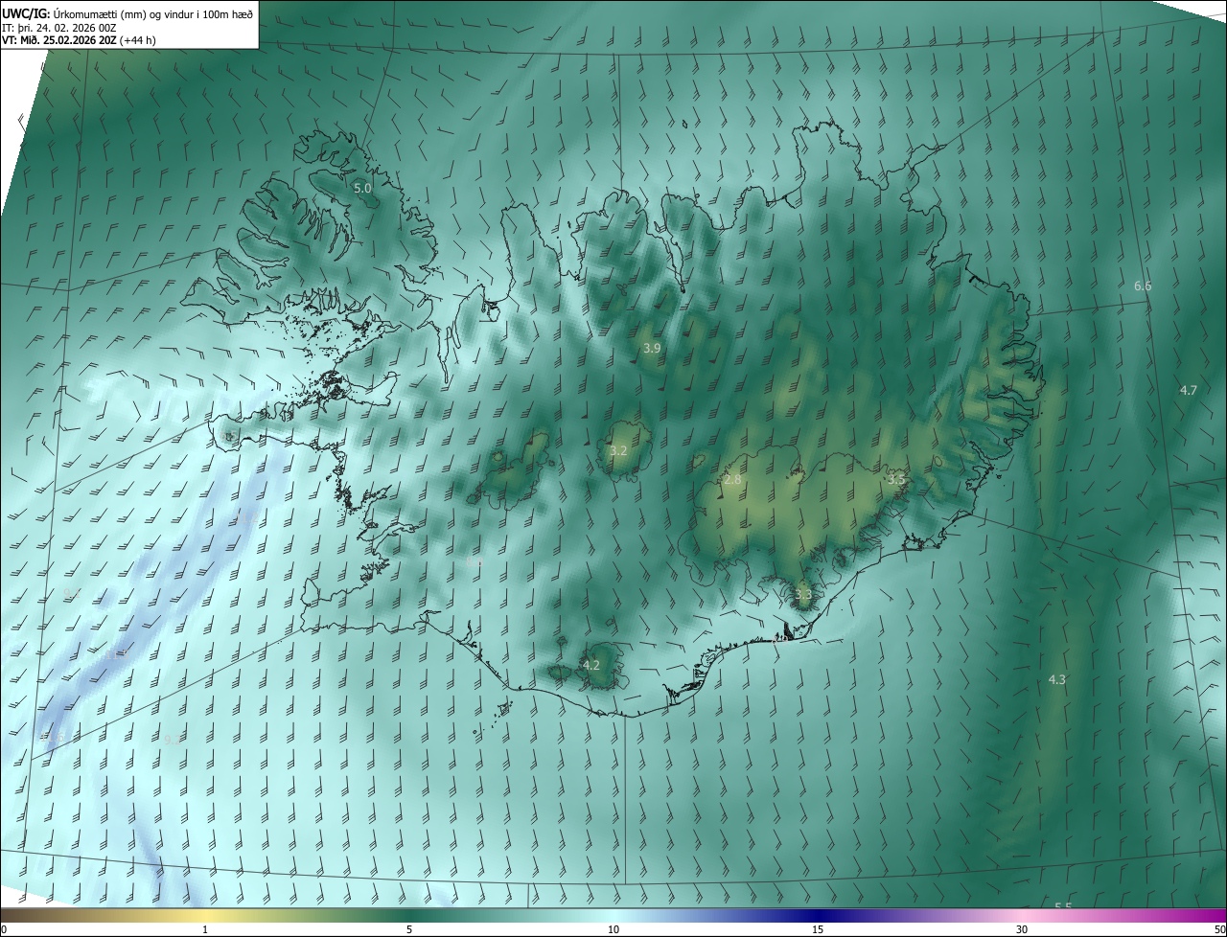Image resolution: width=1227 pixels, height=937 pixels.
Task: Click the 2.8 value label on Vatnajökull
Action: pyautogui.click(x=732, y=479)
